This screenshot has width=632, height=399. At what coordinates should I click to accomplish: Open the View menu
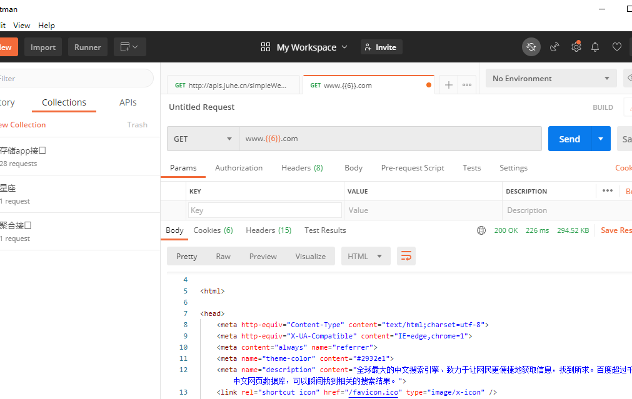(21, 26)
